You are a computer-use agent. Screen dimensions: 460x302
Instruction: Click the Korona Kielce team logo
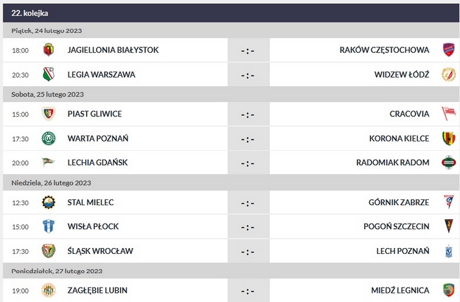(x=449, y=138)
